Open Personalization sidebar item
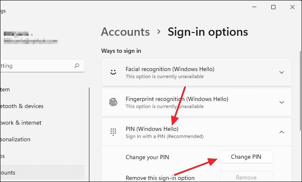 pyautogui.click(x=15, y=139)
